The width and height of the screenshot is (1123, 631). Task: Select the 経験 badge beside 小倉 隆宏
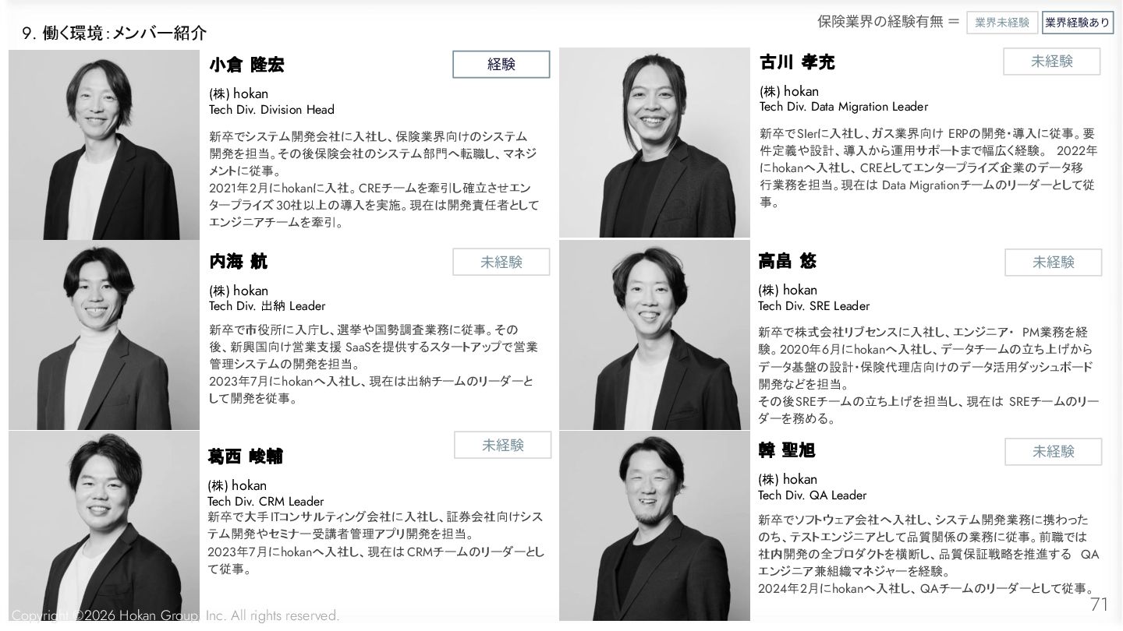501,65
